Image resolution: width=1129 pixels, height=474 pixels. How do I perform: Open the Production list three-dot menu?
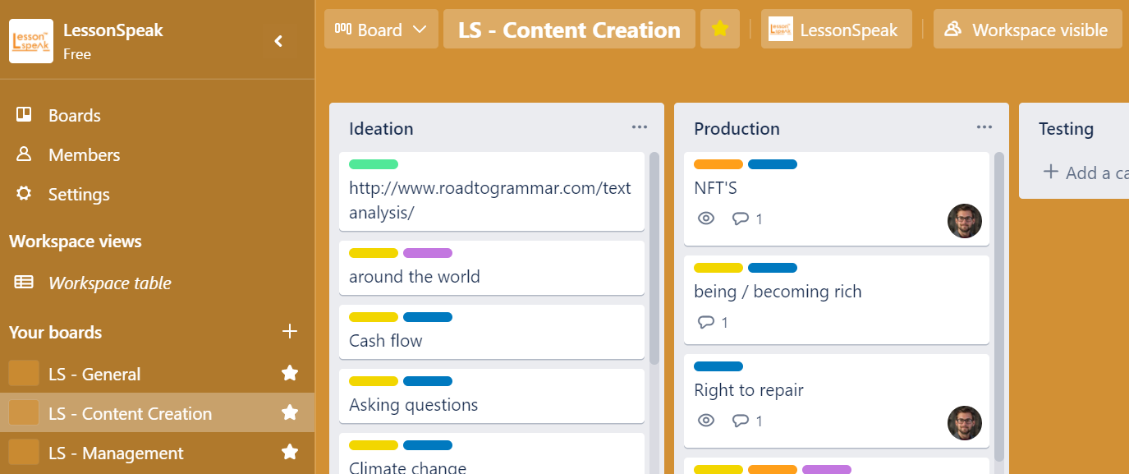point(984,127)
